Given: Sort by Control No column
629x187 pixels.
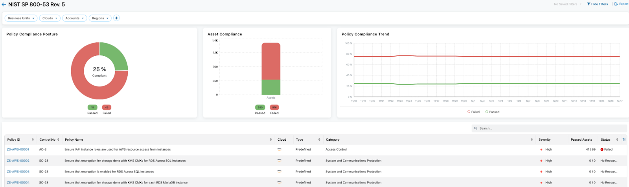Looking at the screenshot, I should pos(58,139).
